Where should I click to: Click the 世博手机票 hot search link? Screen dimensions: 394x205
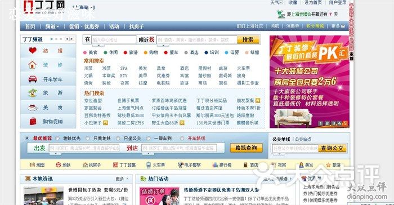tap(128, 100)
